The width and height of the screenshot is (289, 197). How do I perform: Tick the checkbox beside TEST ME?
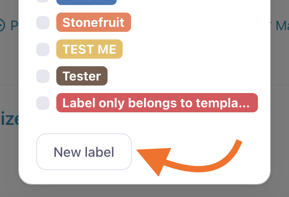(x=43, y=49)
